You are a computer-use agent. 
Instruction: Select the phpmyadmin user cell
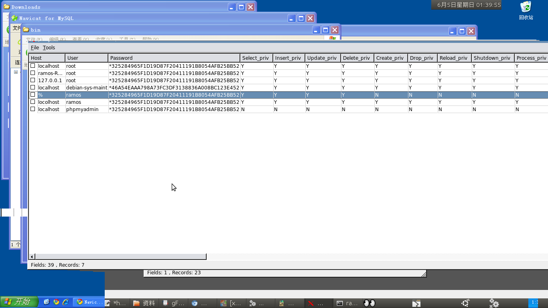click(x=87, y=109)
